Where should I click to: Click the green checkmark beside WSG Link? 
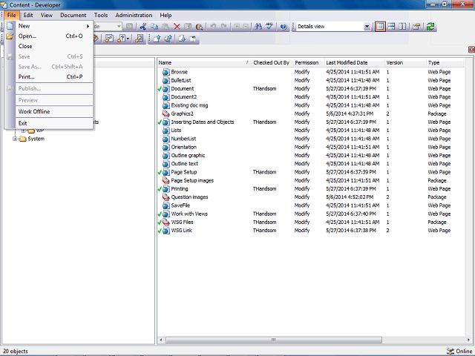point(160,231)
